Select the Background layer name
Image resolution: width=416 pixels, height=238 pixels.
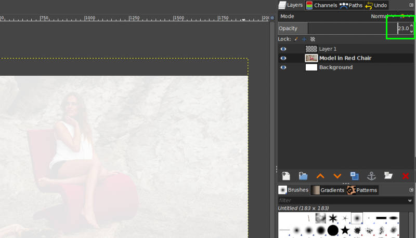pos(336,67)
